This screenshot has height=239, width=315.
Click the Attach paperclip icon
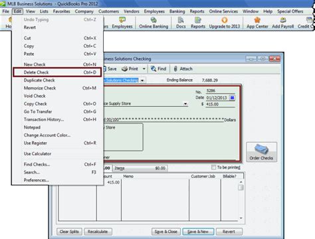pyautogui.click(x=175, y=69)
